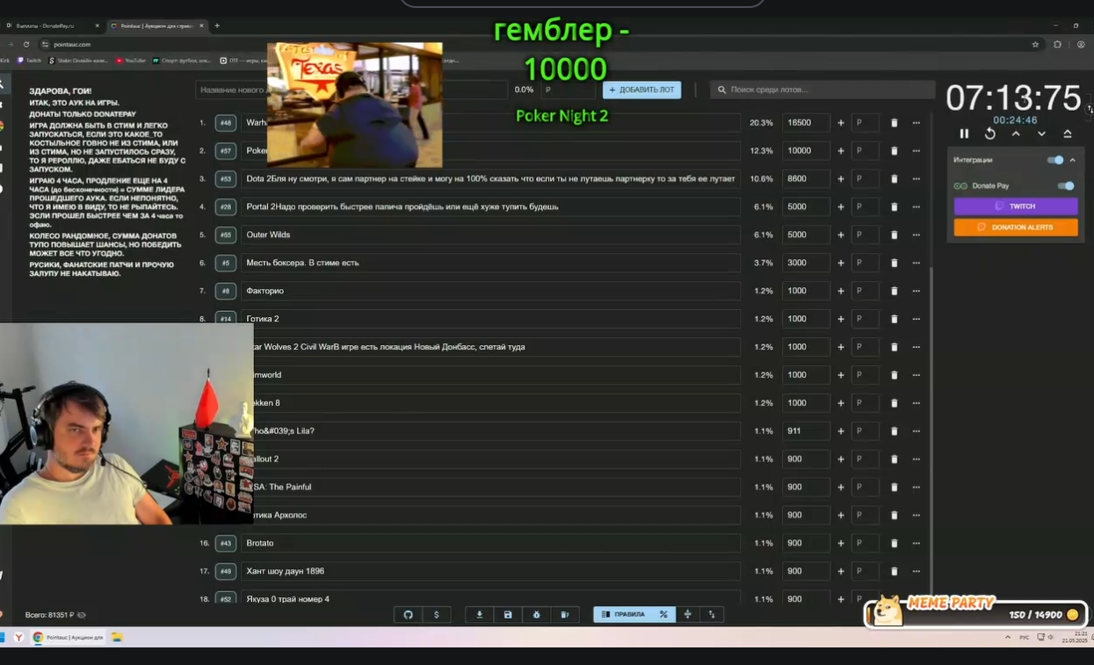Image resolution: width=1094 pixels, height=665 pixels.
Task: Edit the 8600 amount of Dota 2
Action: (806, 178)
